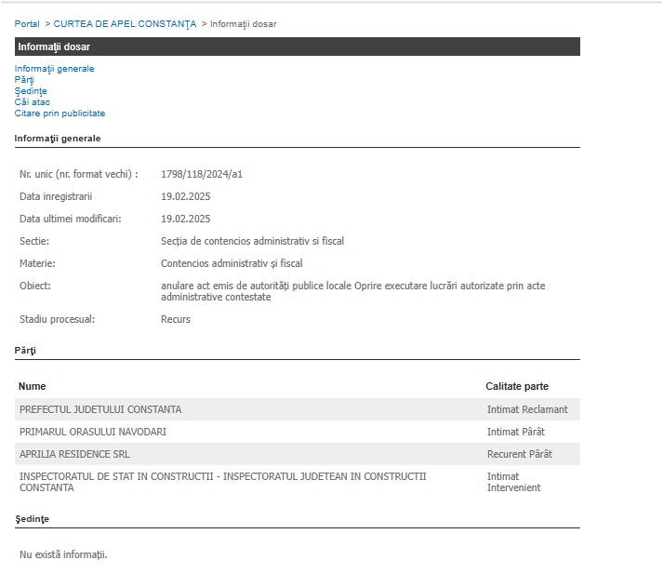Click the Materie label
The image size is (663, 587).
tap(37, 263)
